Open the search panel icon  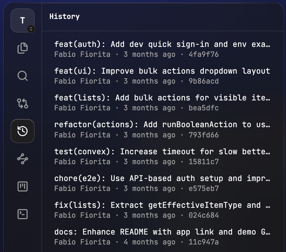click(23, 76)
